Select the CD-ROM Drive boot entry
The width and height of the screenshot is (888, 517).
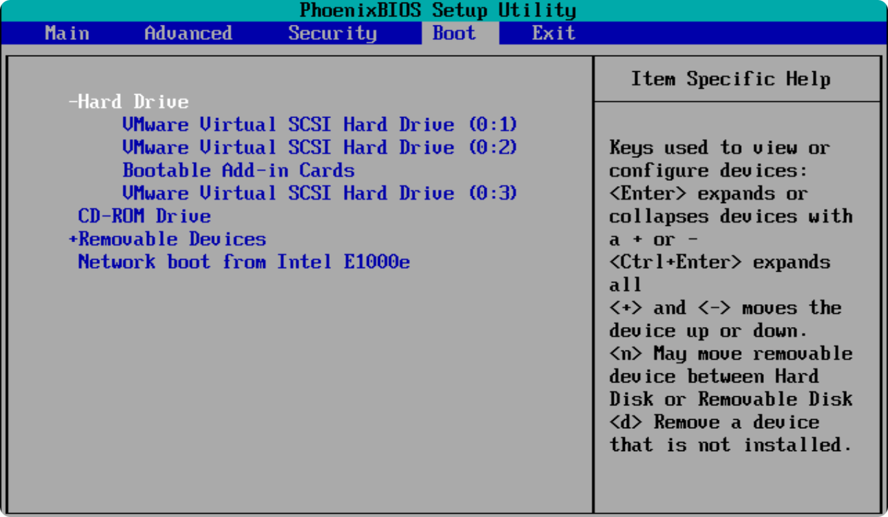(144, 216)
